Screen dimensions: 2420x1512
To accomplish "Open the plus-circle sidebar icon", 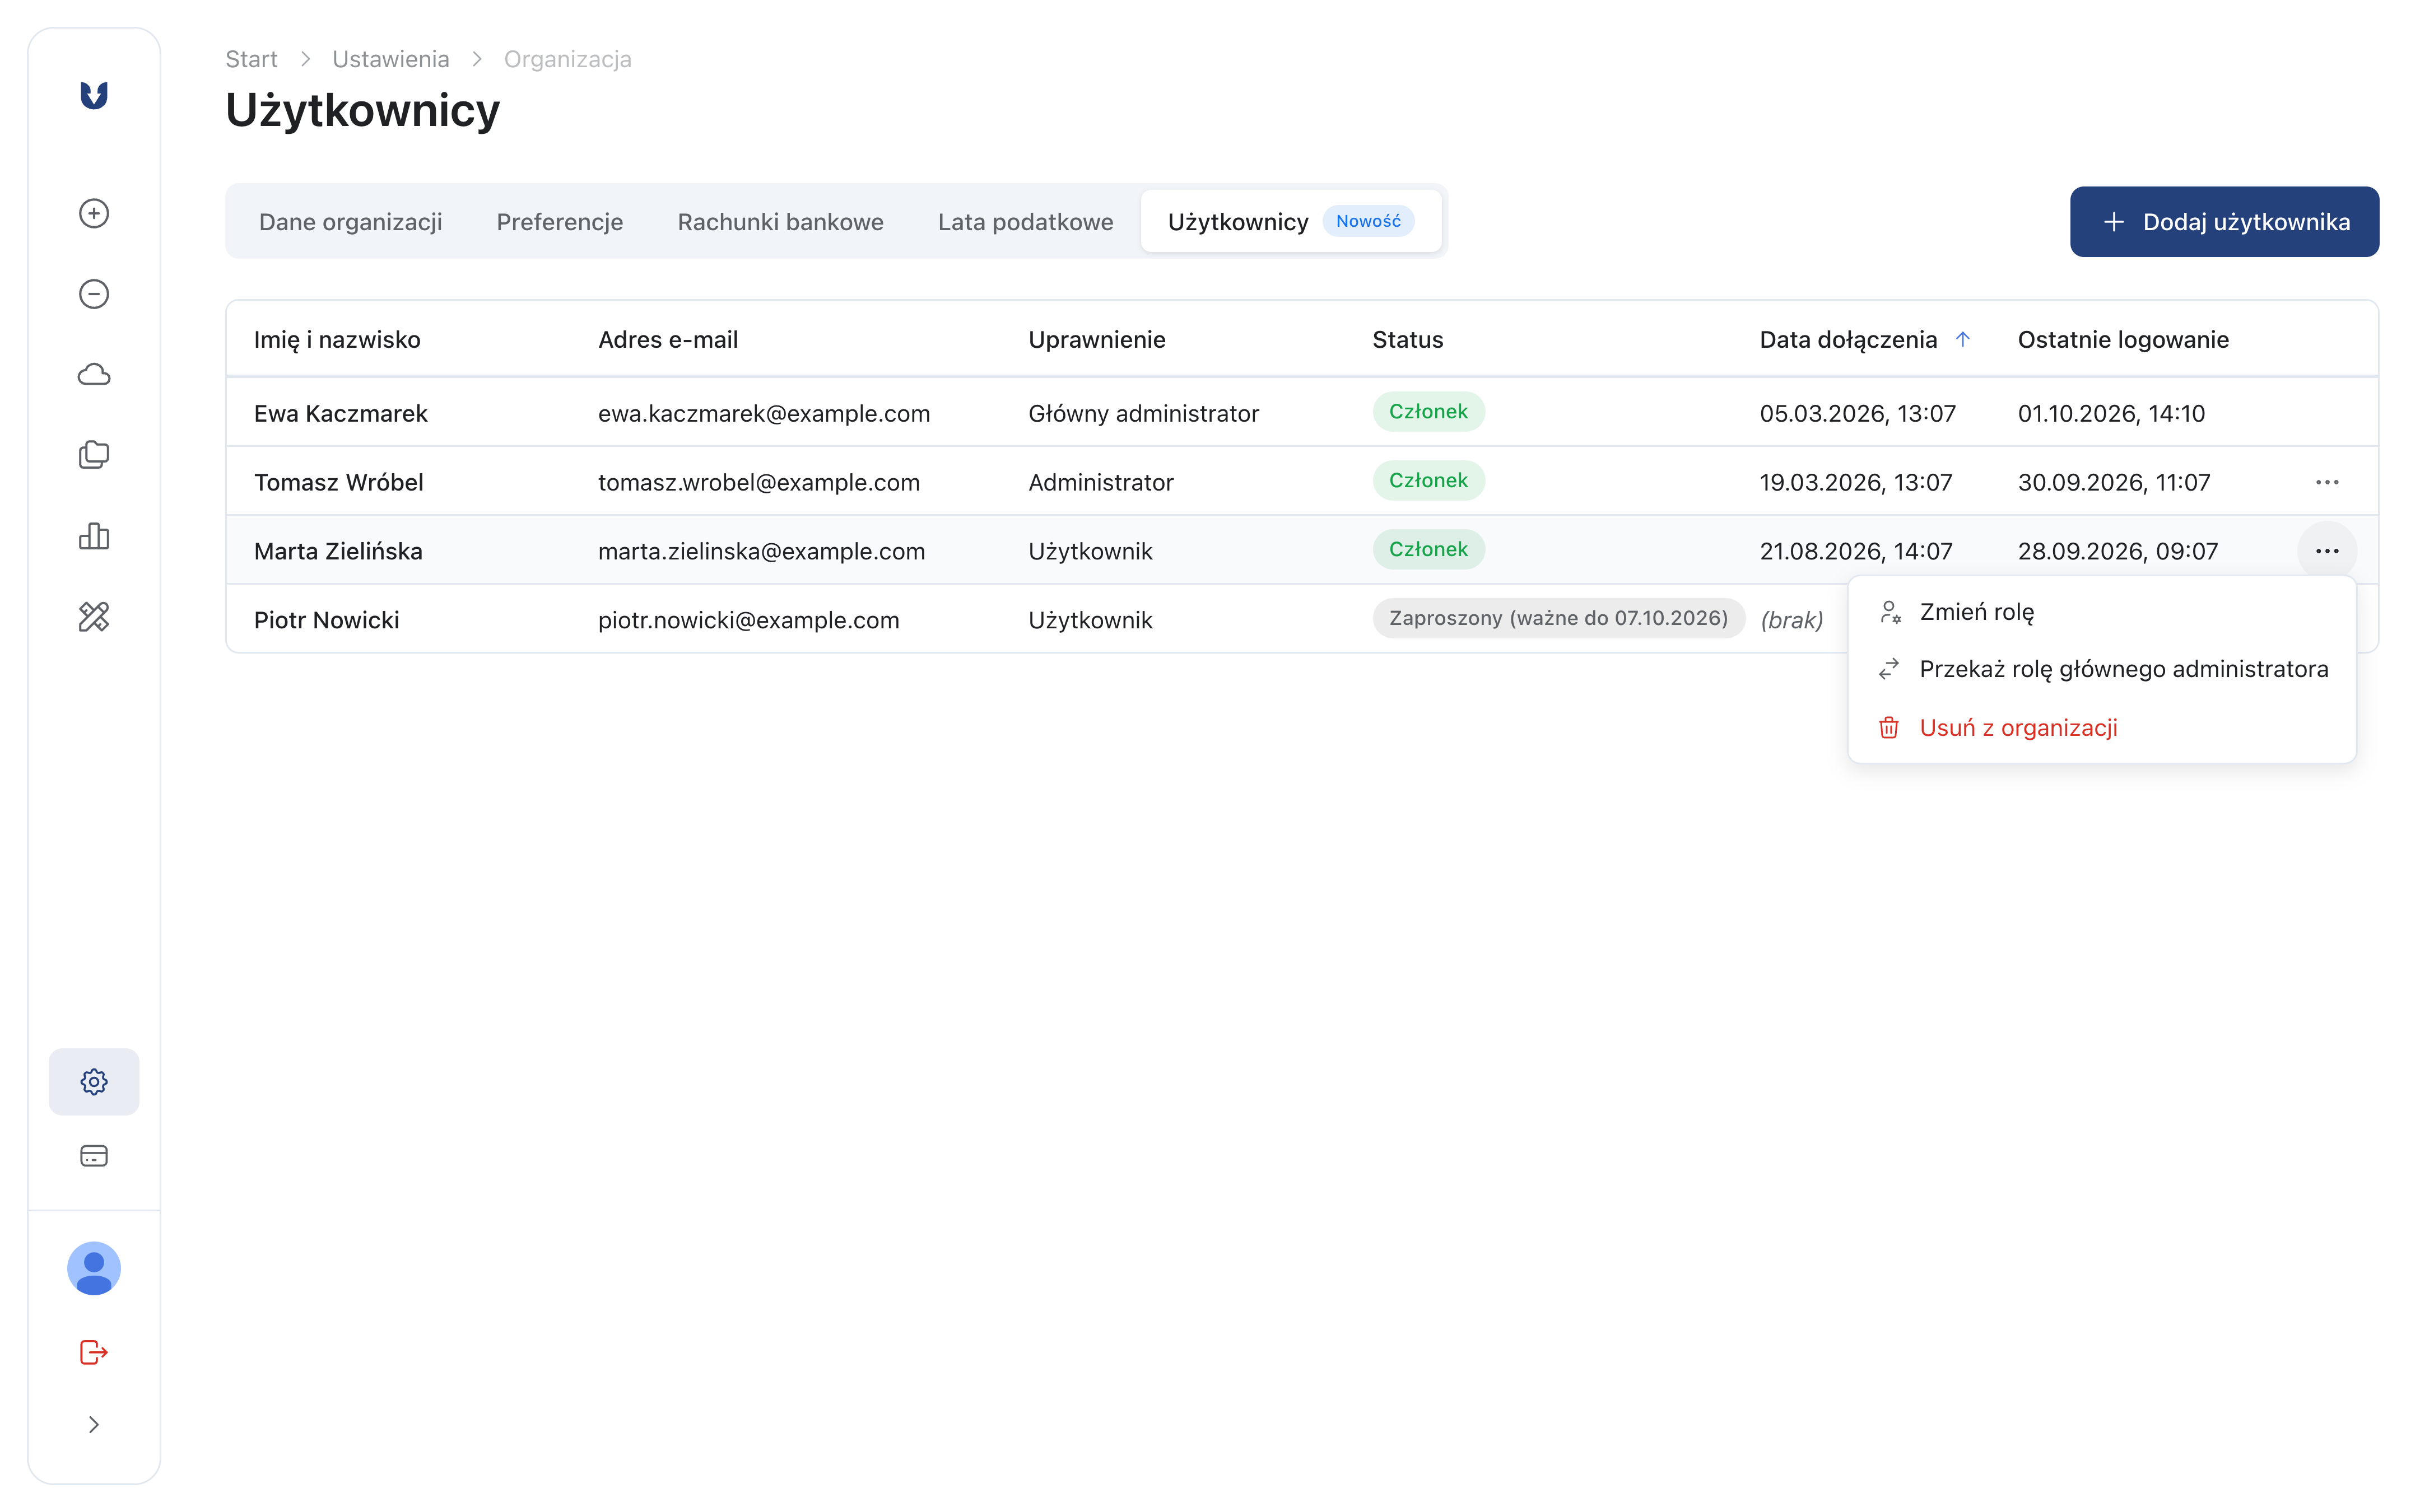I will click(x=94, y=213).
